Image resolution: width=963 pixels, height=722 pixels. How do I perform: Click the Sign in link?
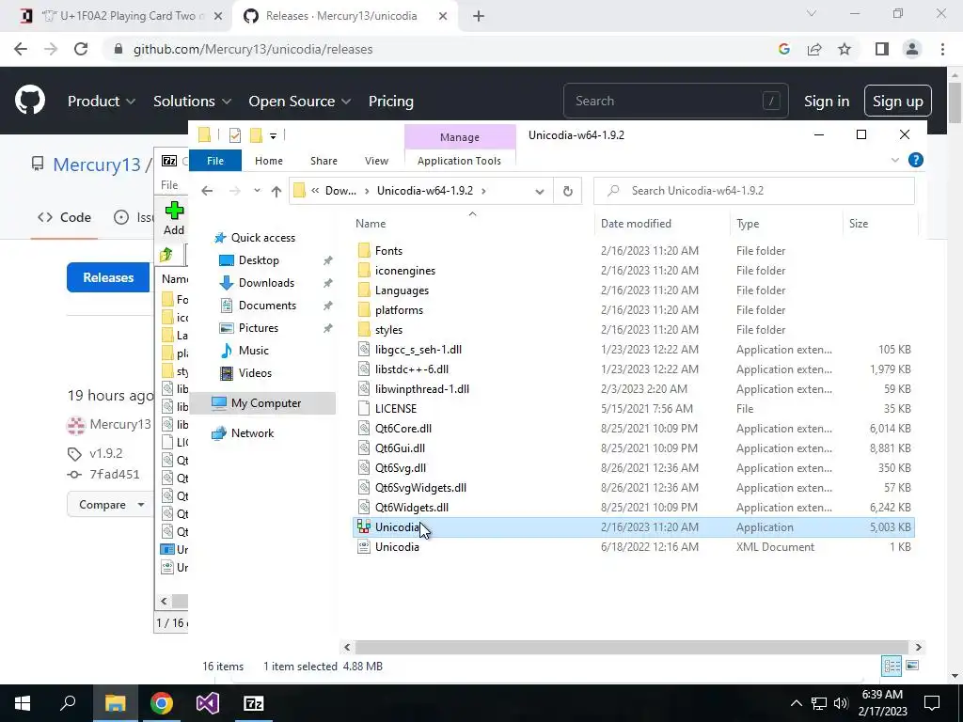point(826,102)
